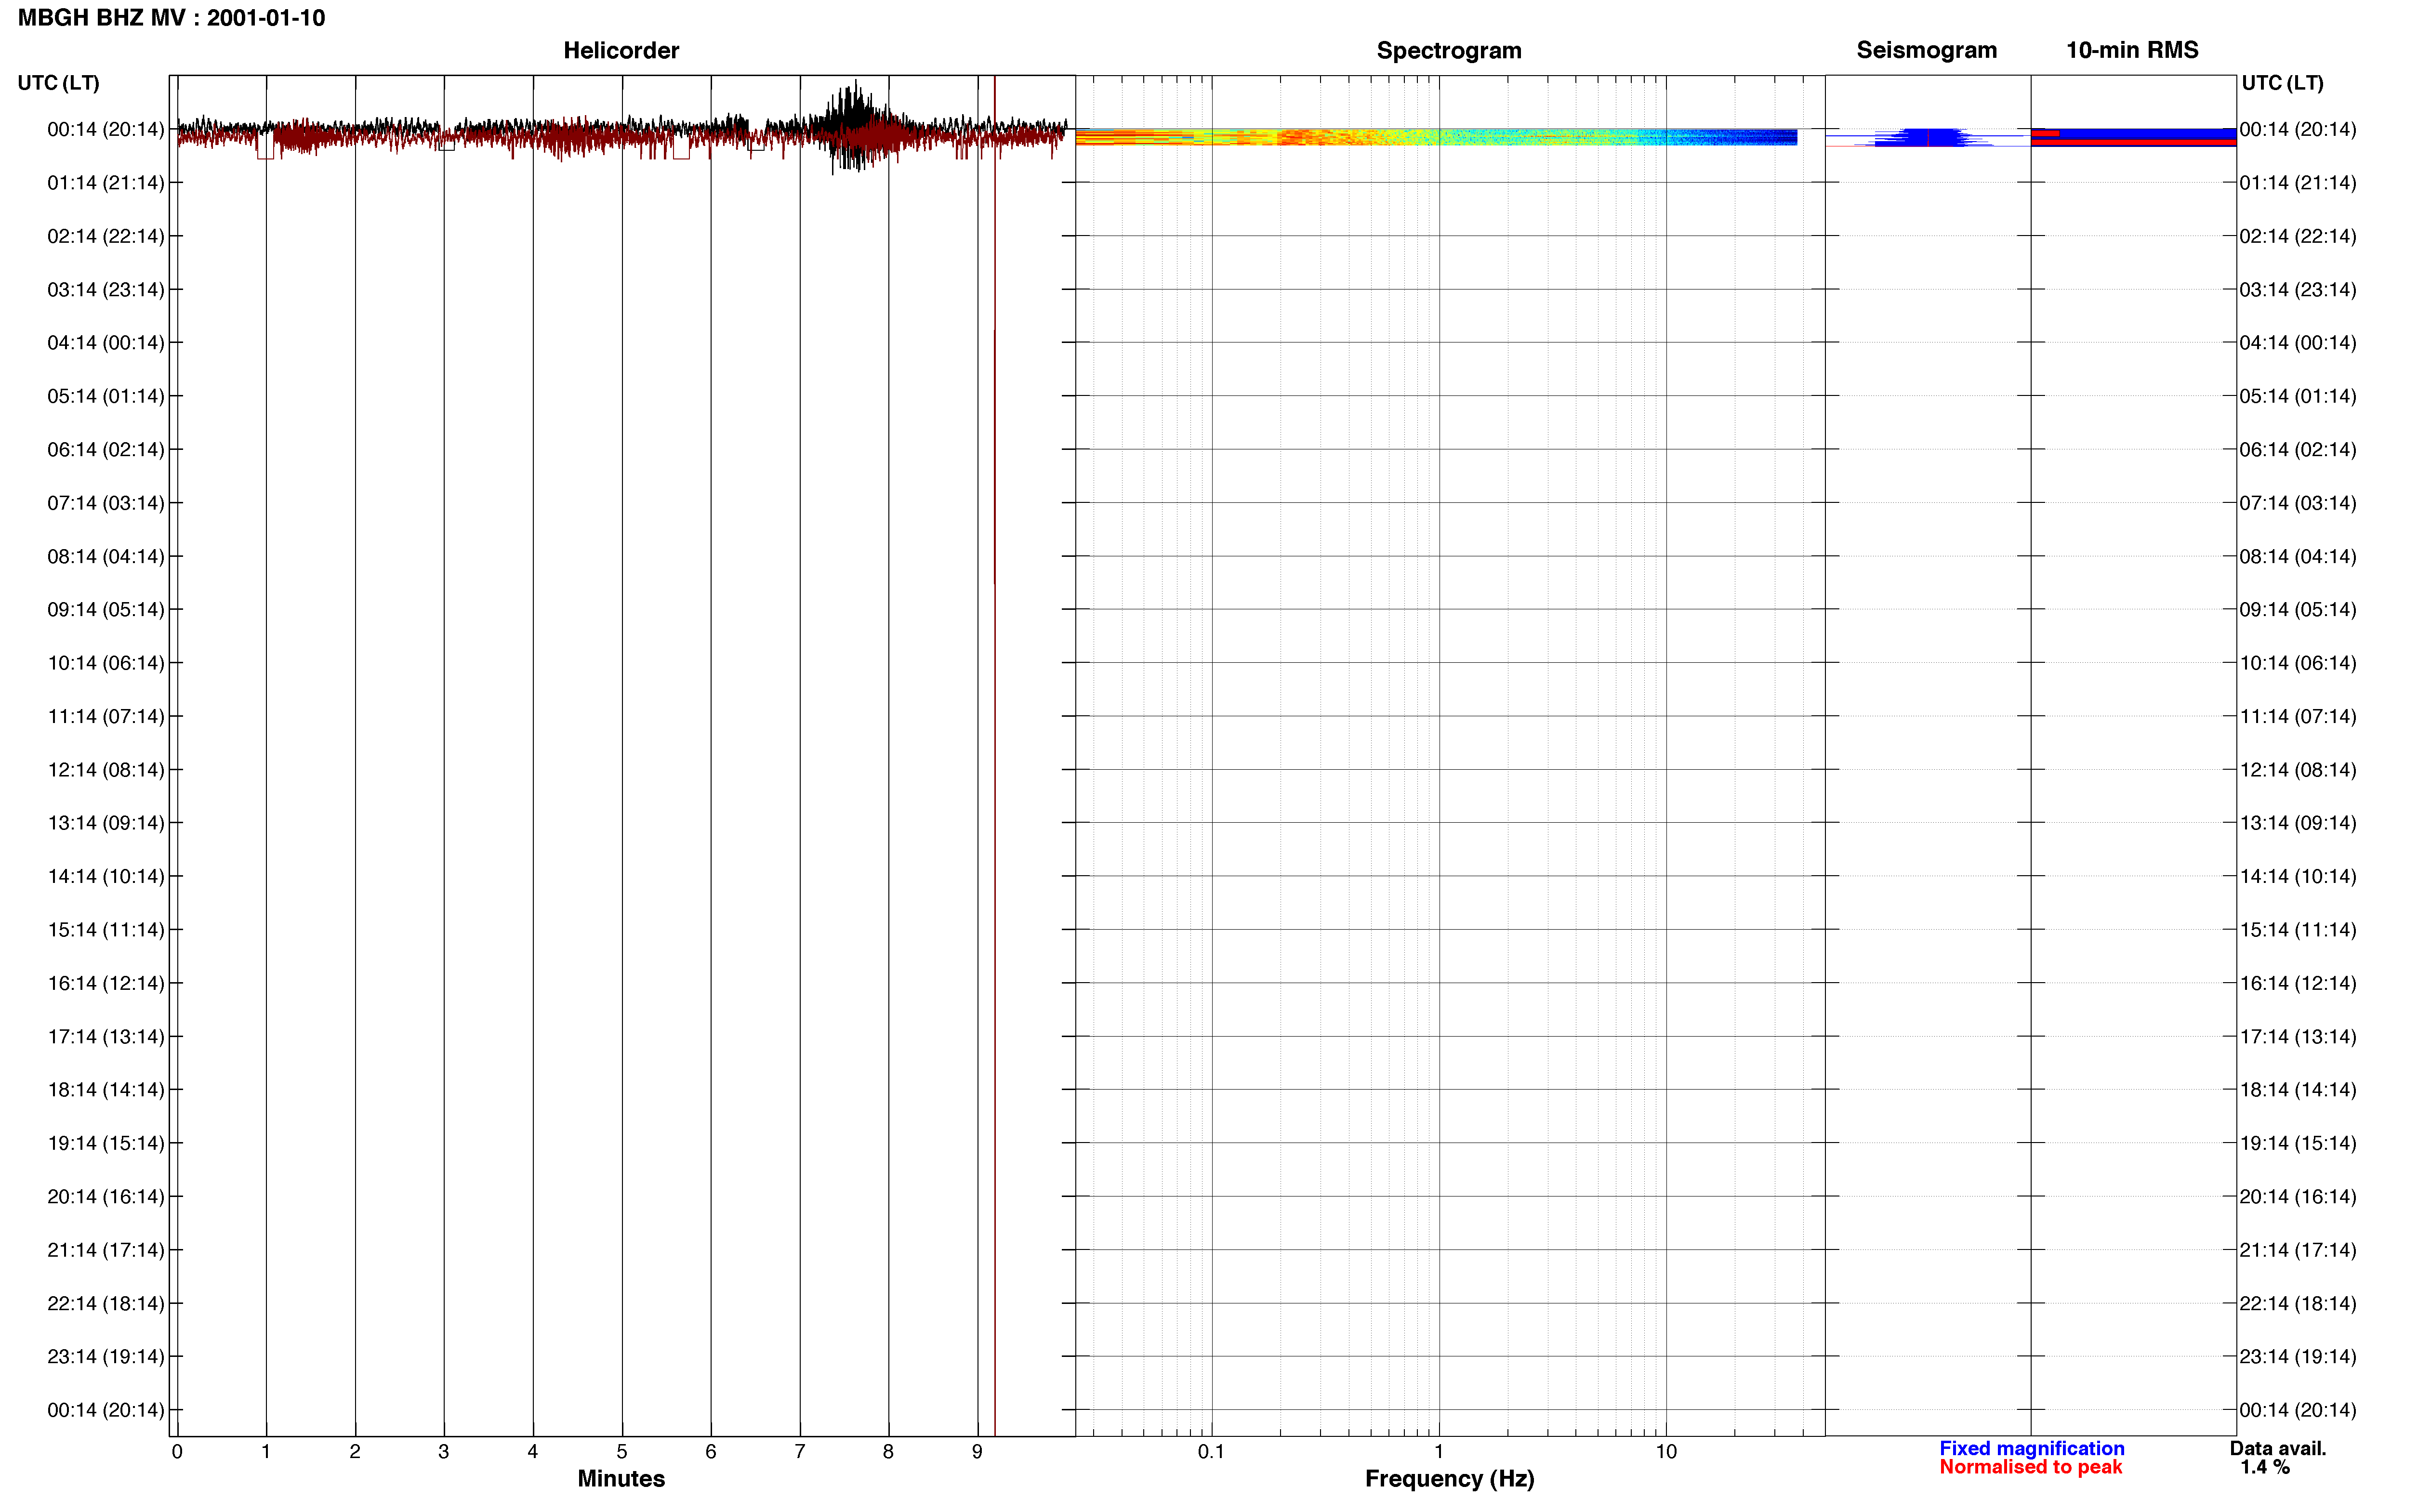Click the 3 tick on the Minutes axis
The height and width of the screenshot is (1512, 2418).
pos(444,1452)
